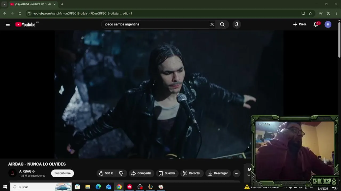The width and height of the screenshot is (341, 191).
Task: Mute the tab using its audio icon
Action: pyautogui.click(x=49, y=4)
